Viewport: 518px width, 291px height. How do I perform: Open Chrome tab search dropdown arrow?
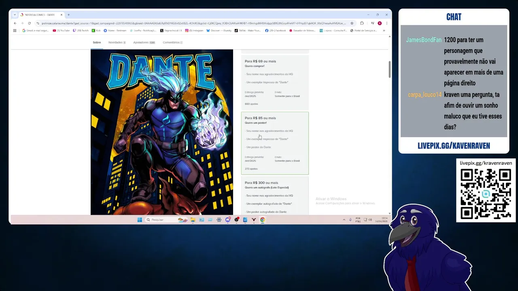coord(15,15)
